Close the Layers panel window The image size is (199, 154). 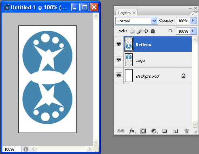(x=195, y=8)
